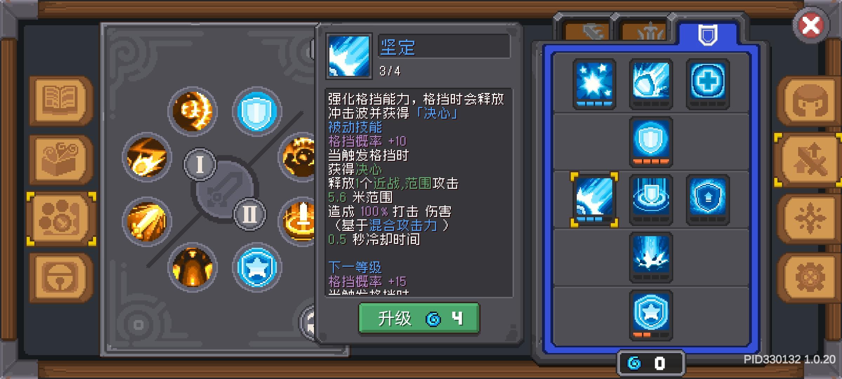Switch to the leftmost brown skill tab
The width and height of the screenshot is (842, 379).
coord(585,31)
